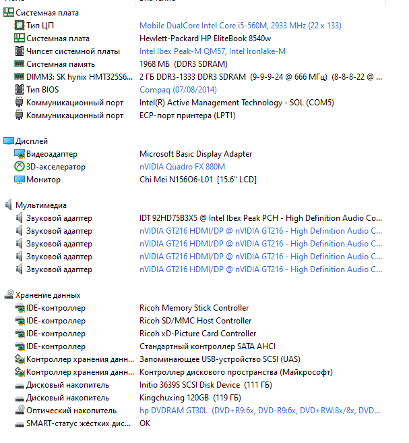Screen dimensions: 409x443
Task: Open the Intel Ibex Peak-M QM57 chipset link
Action: coord(212,51)
